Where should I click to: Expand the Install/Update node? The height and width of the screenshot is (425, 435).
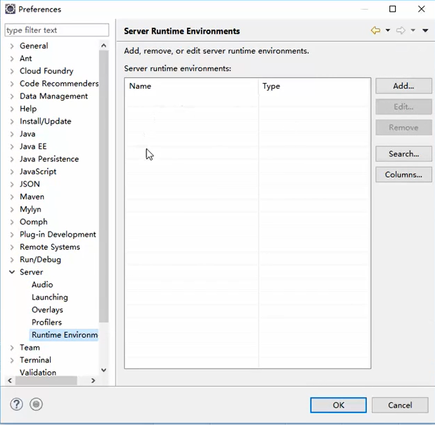(x=12, y=121)
